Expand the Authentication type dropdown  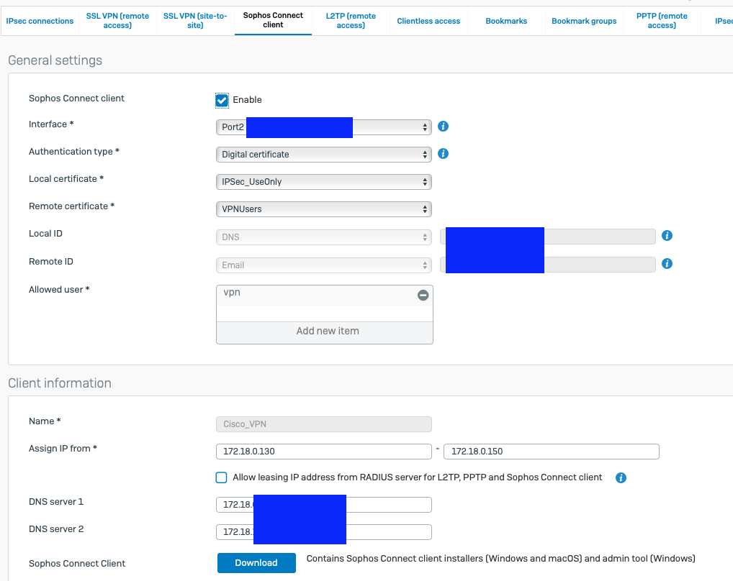pyautogui.click(x=323, y=155)
